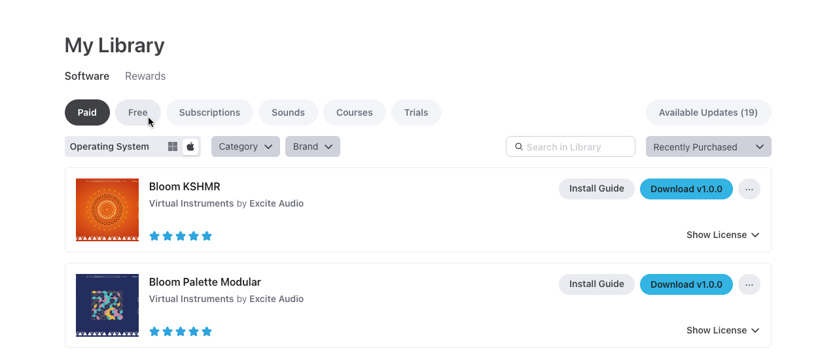Image resolution: width=837 pixels, height=357 pixels.
Task: Download Bloom KSHMR v1.0.0
Action: pyautogui.click(x=686, y=189)
